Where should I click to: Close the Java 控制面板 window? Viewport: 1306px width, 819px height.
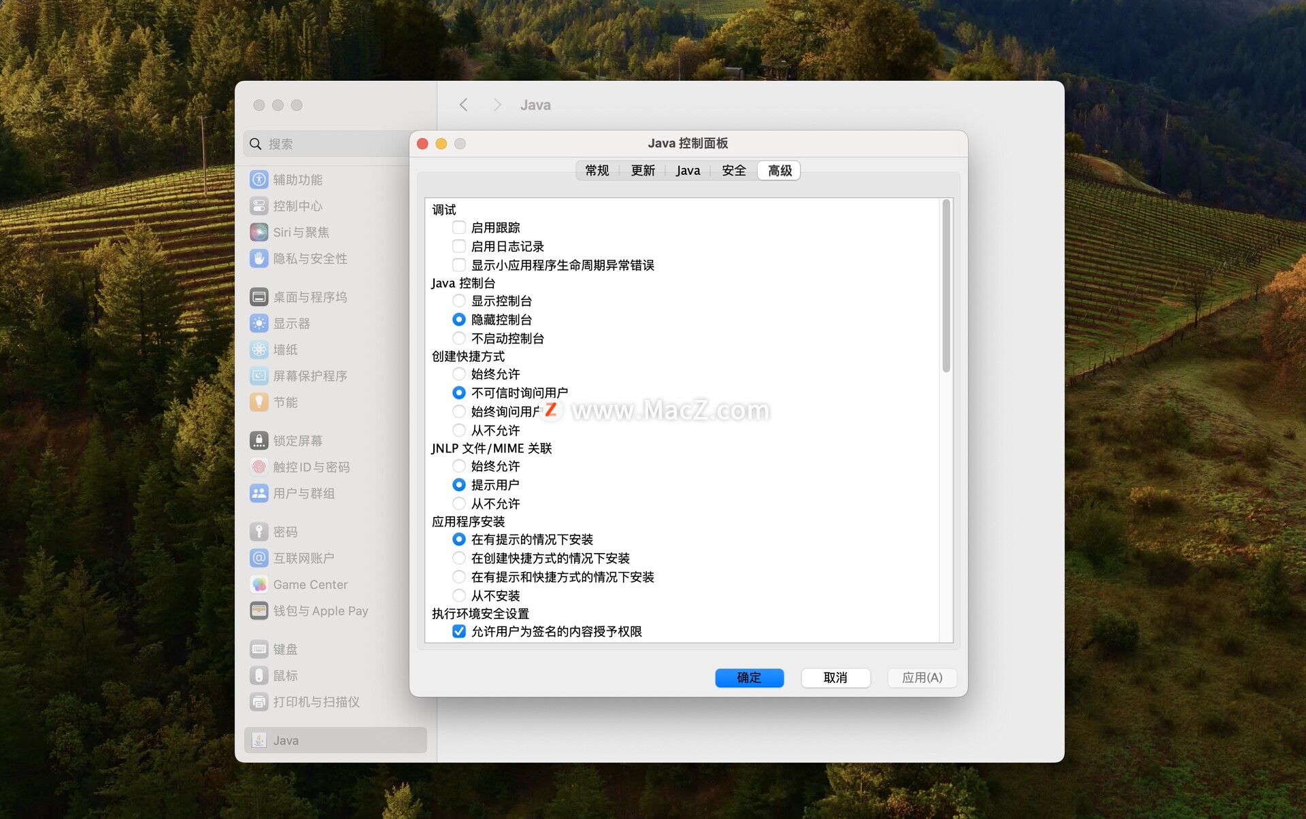tap(422, 144)
